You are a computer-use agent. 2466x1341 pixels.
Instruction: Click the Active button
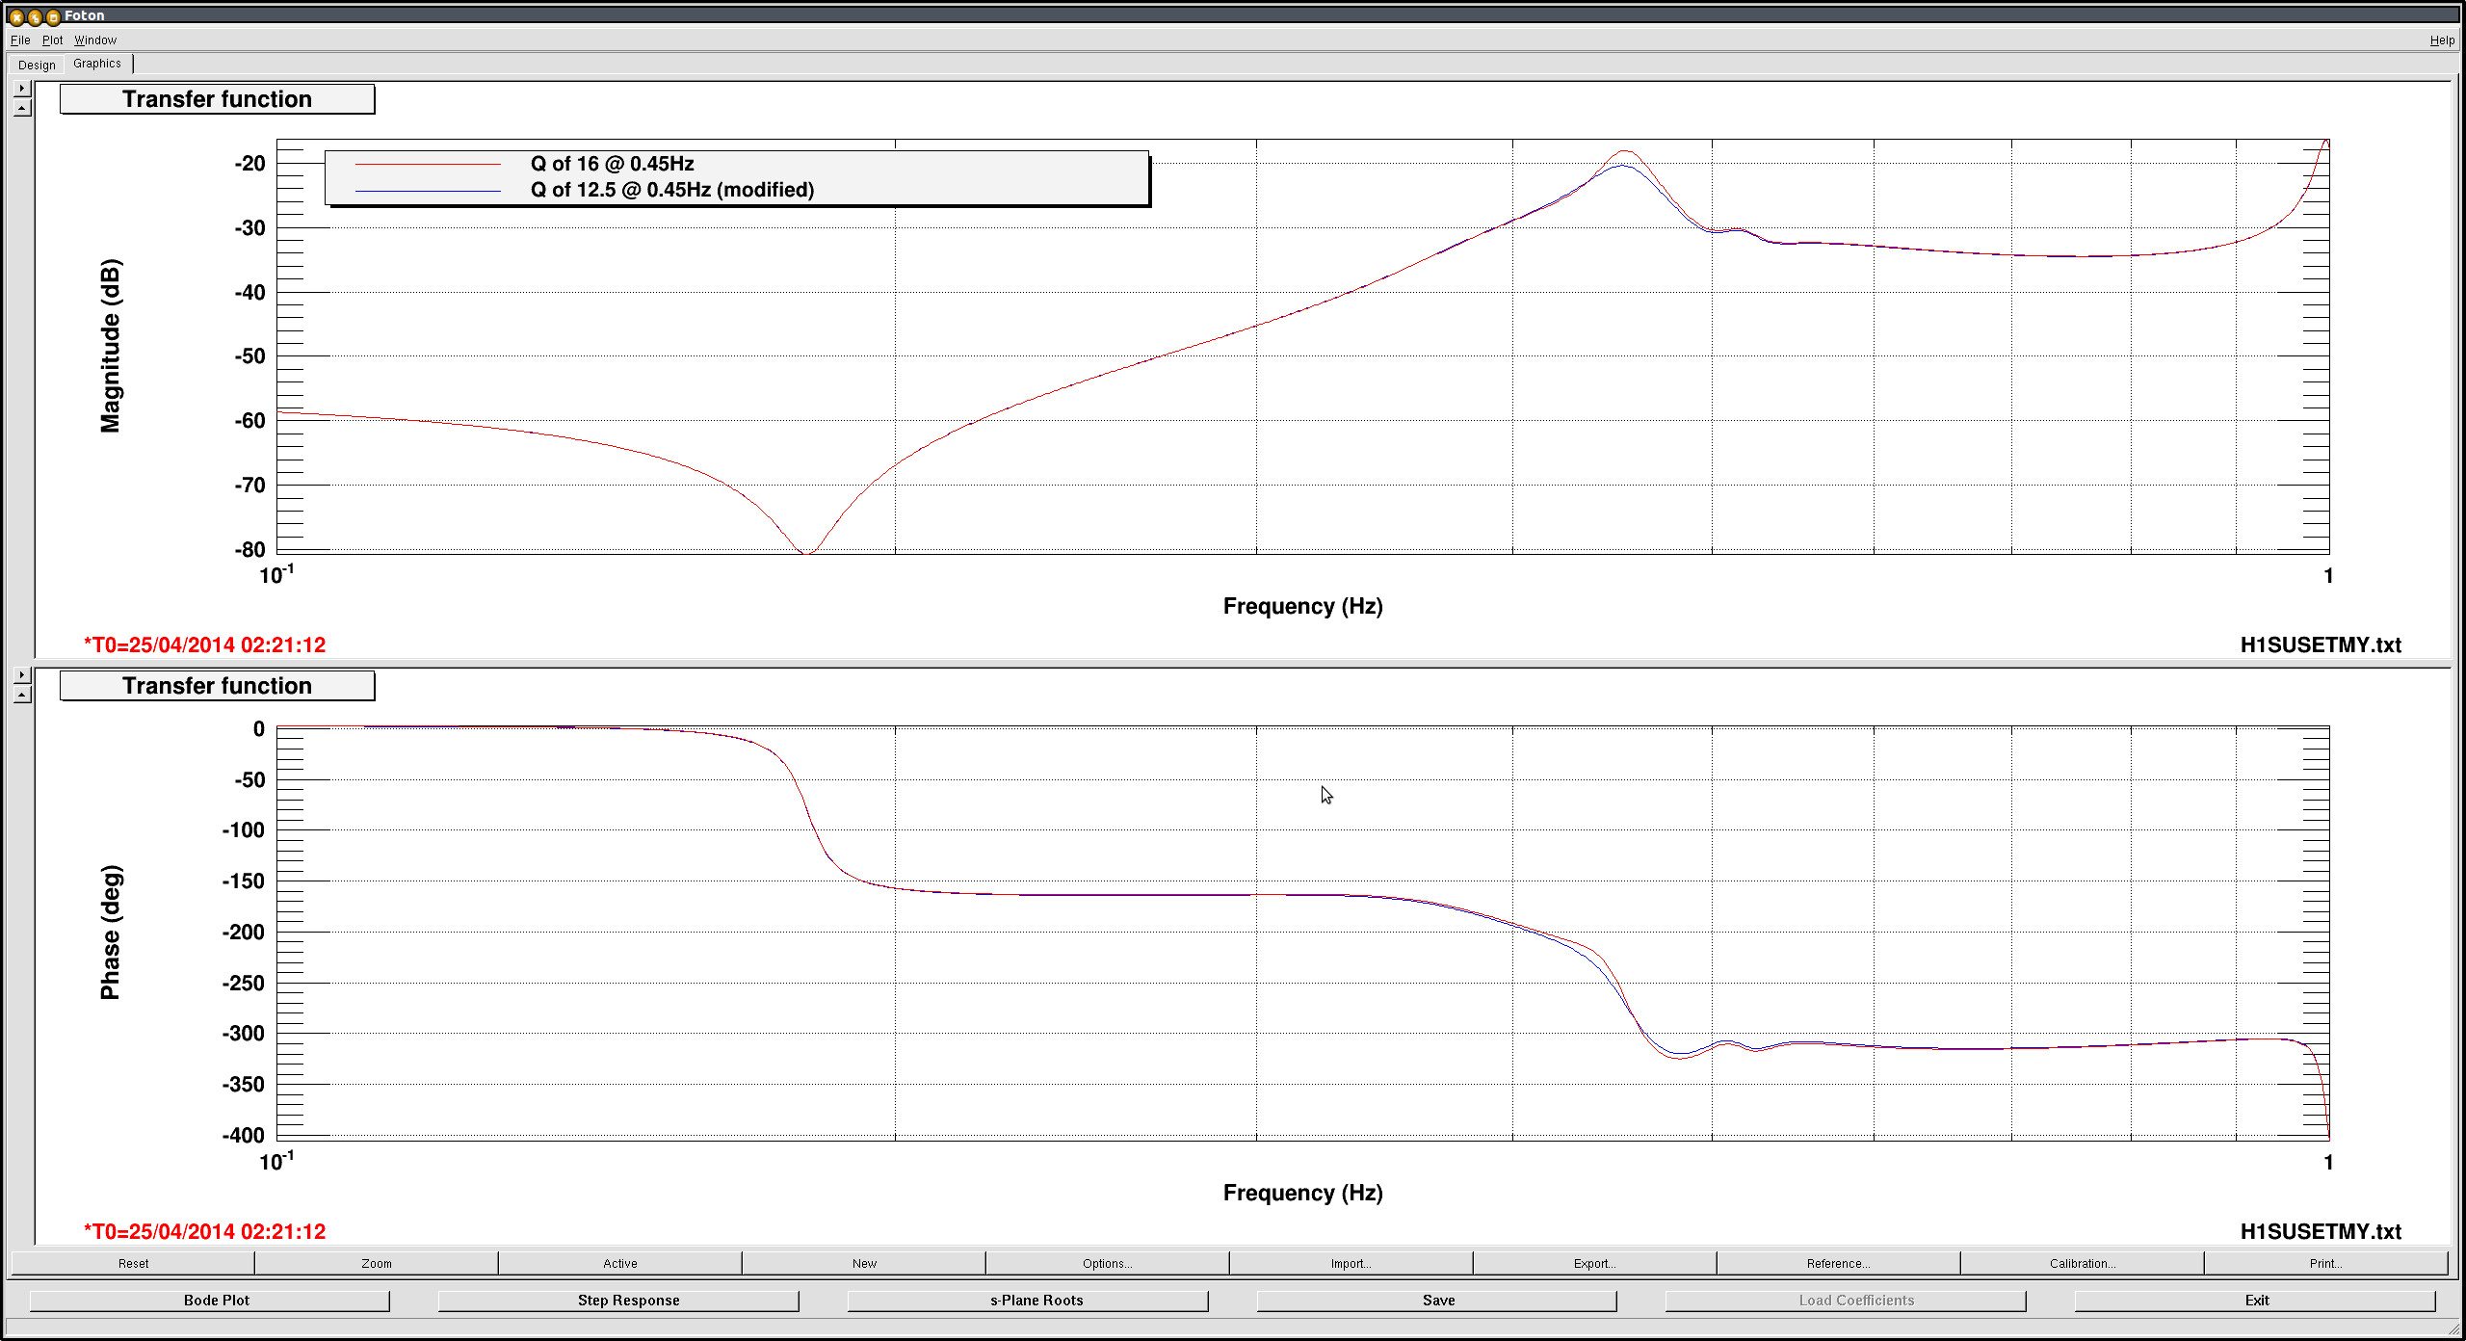620,1263
